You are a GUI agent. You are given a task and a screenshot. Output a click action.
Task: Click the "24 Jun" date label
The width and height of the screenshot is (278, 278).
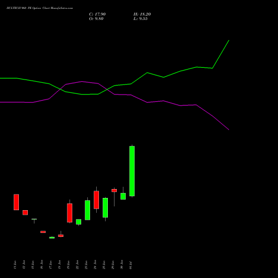click(x=95, y=265)
